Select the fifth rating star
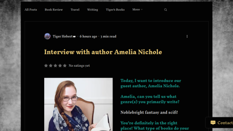Image resolution: width=233 pixels, height=131 pixels. point(65,65)
